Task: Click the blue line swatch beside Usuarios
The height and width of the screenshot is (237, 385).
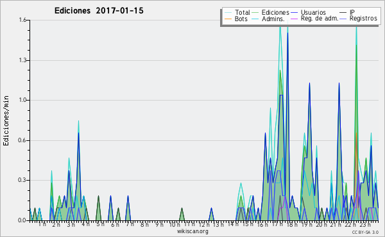Action: [294, 13]
